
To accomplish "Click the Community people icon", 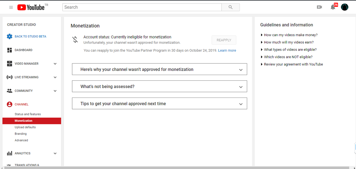I will point(9,91).
